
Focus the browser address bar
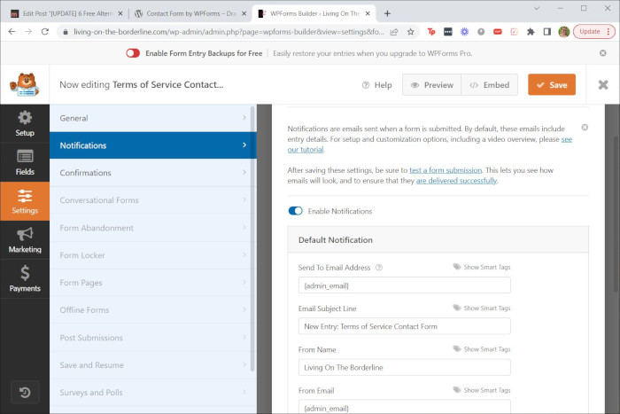click(x=229, y=32)
